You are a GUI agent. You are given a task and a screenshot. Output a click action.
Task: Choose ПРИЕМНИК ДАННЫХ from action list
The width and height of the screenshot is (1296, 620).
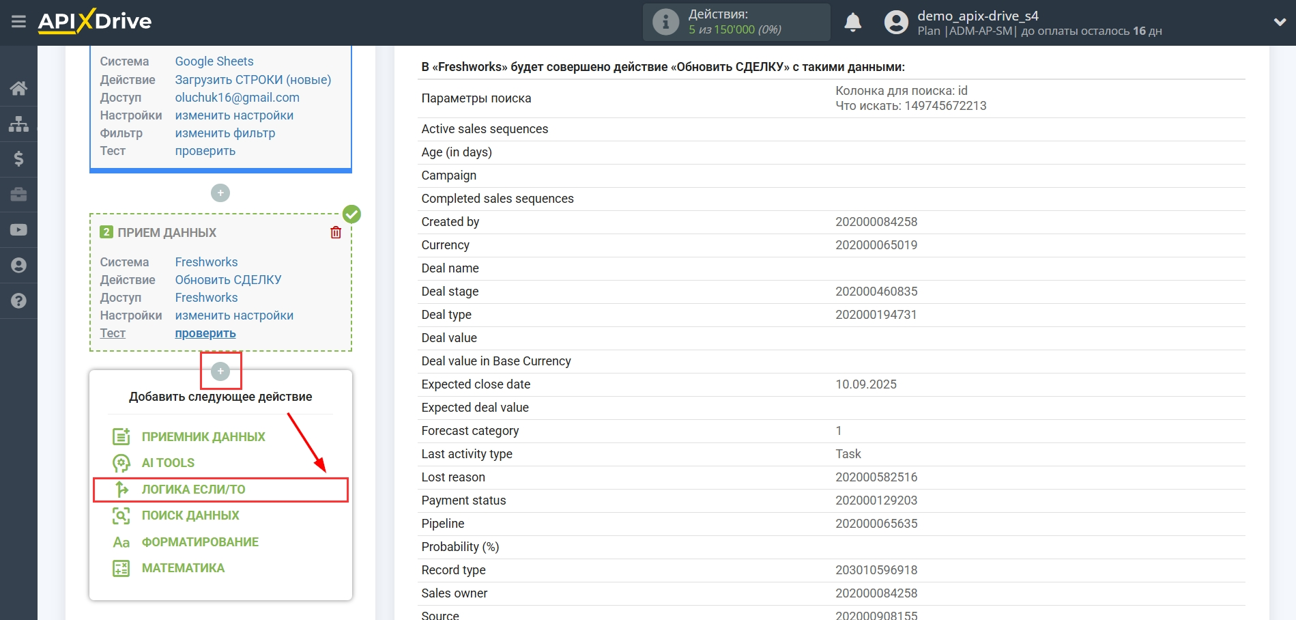point(203,437)
